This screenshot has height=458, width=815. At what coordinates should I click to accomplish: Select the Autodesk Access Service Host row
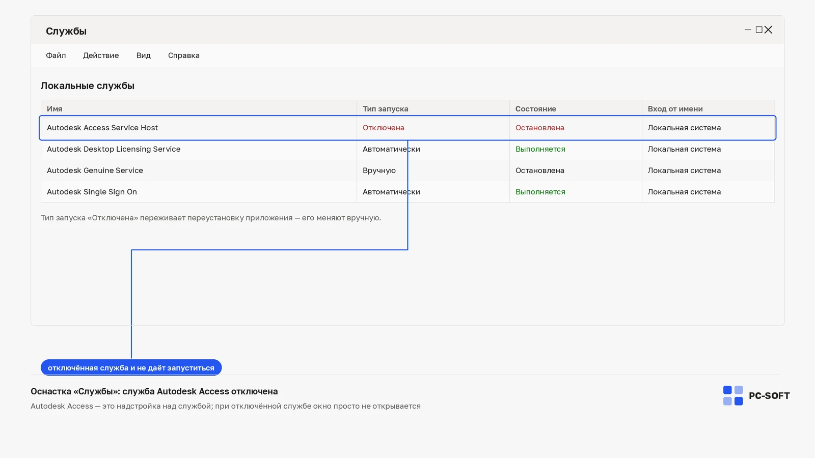tap(407, 128)
